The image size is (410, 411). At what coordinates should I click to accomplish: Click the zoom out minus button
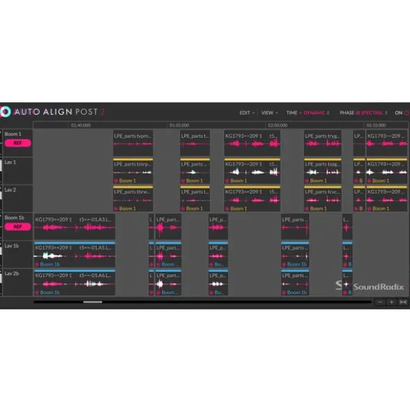380,303
